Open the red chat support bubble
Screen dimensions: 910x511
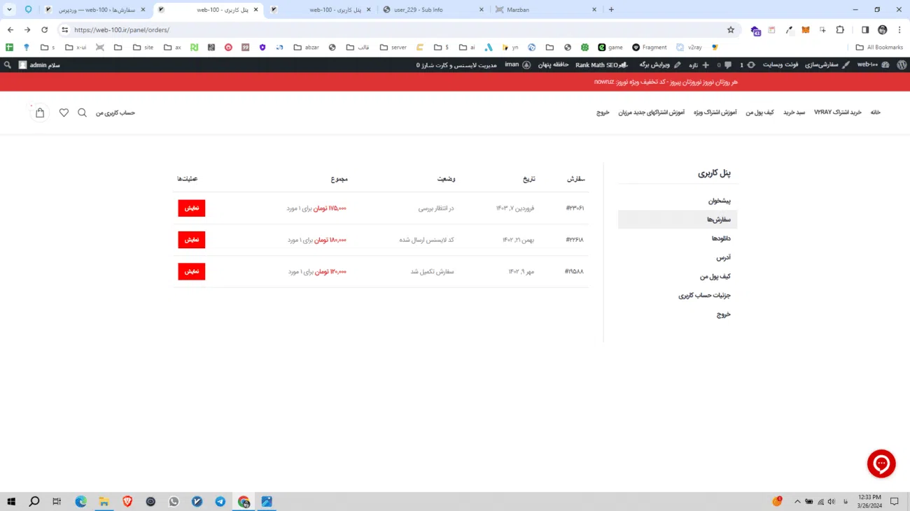click(x=881, y=463)
